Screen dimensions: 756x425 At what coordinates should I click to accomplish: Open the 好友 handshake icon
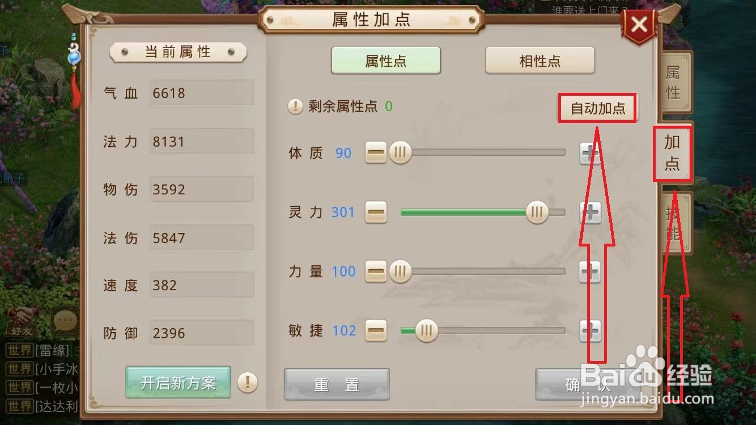point(23,321)
